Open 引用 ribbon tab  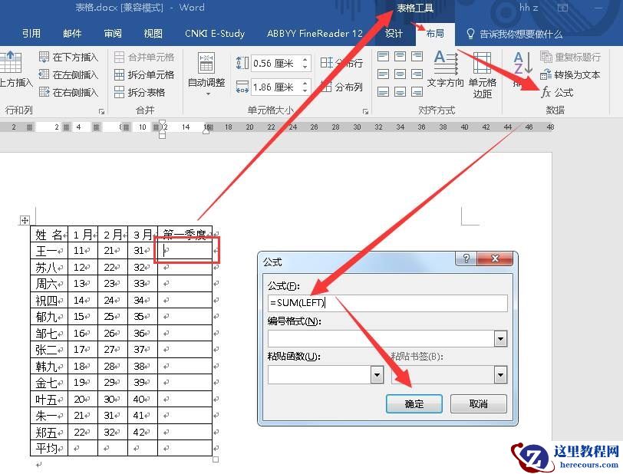pyautogui.click(x=31, y=34)
